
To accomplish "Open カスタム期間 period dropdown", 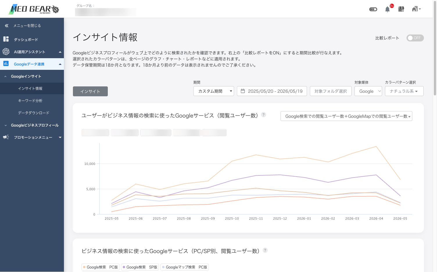I will 214,91.
